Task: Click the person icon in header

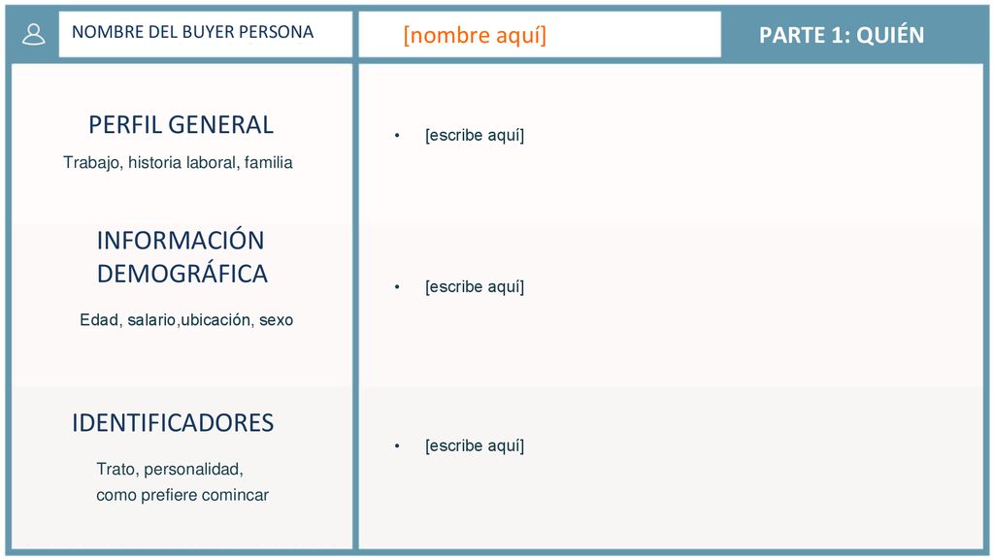Action: tap(34, 34)
